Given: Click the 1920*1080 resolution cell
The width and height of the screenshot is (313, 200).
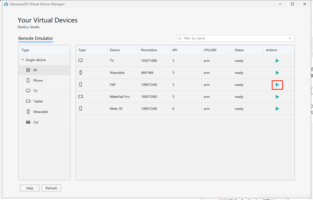Looking at the screenshot, I should [149, 61].
